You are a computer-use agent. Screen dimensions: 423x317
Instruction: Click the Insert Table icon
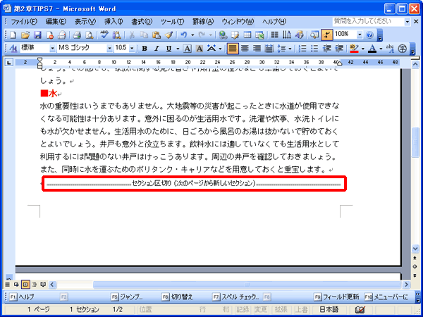tap(247, 35)
